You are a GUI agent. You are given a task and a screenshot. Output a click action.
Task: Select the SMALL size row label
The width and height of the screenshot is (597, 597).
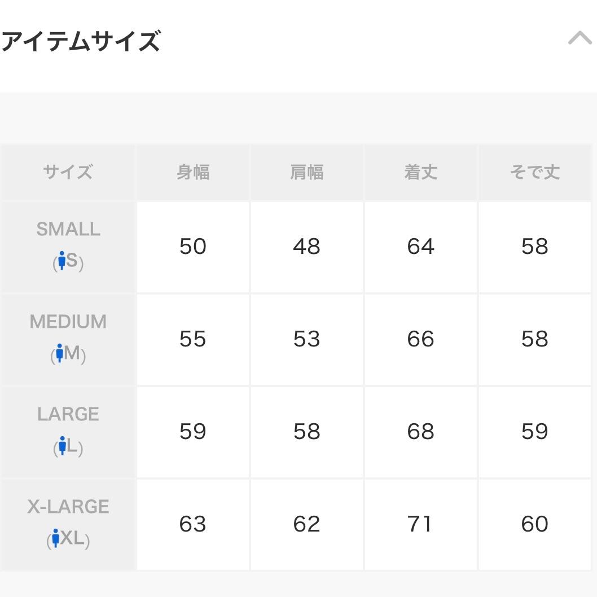[x=68, y=229]
